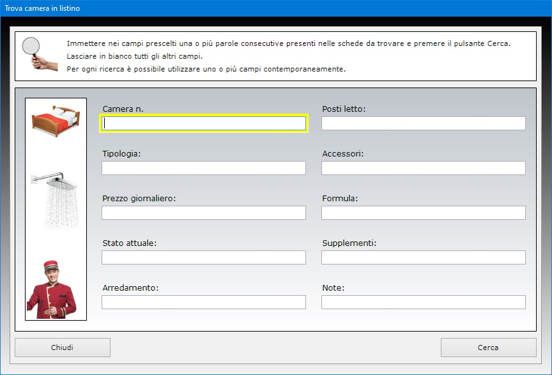Click the Posti letto text field

coord(423,123)
